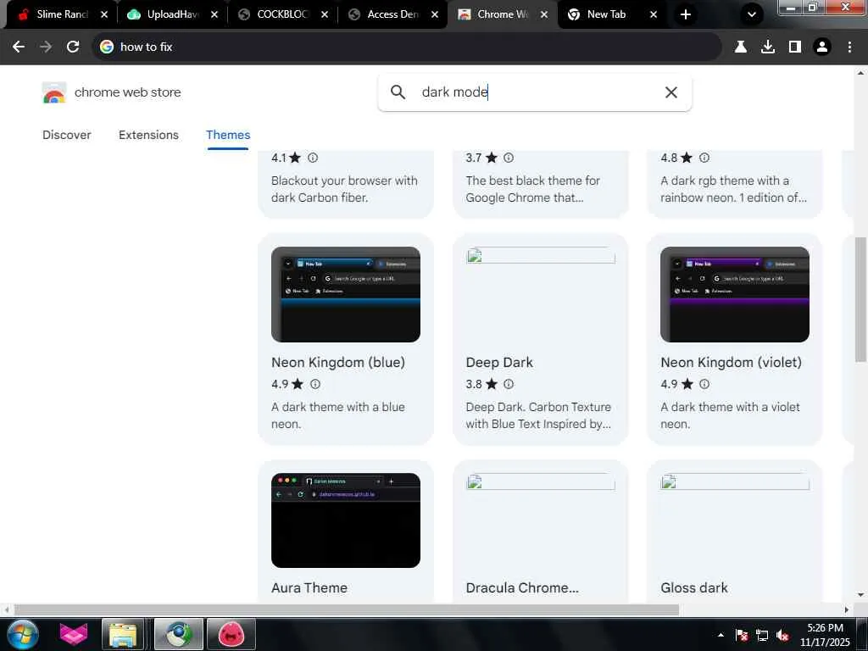868x651 pixels.
Task: Click 'A dark rgb theme with a rainbow neon' text
Action: point(733,189)
